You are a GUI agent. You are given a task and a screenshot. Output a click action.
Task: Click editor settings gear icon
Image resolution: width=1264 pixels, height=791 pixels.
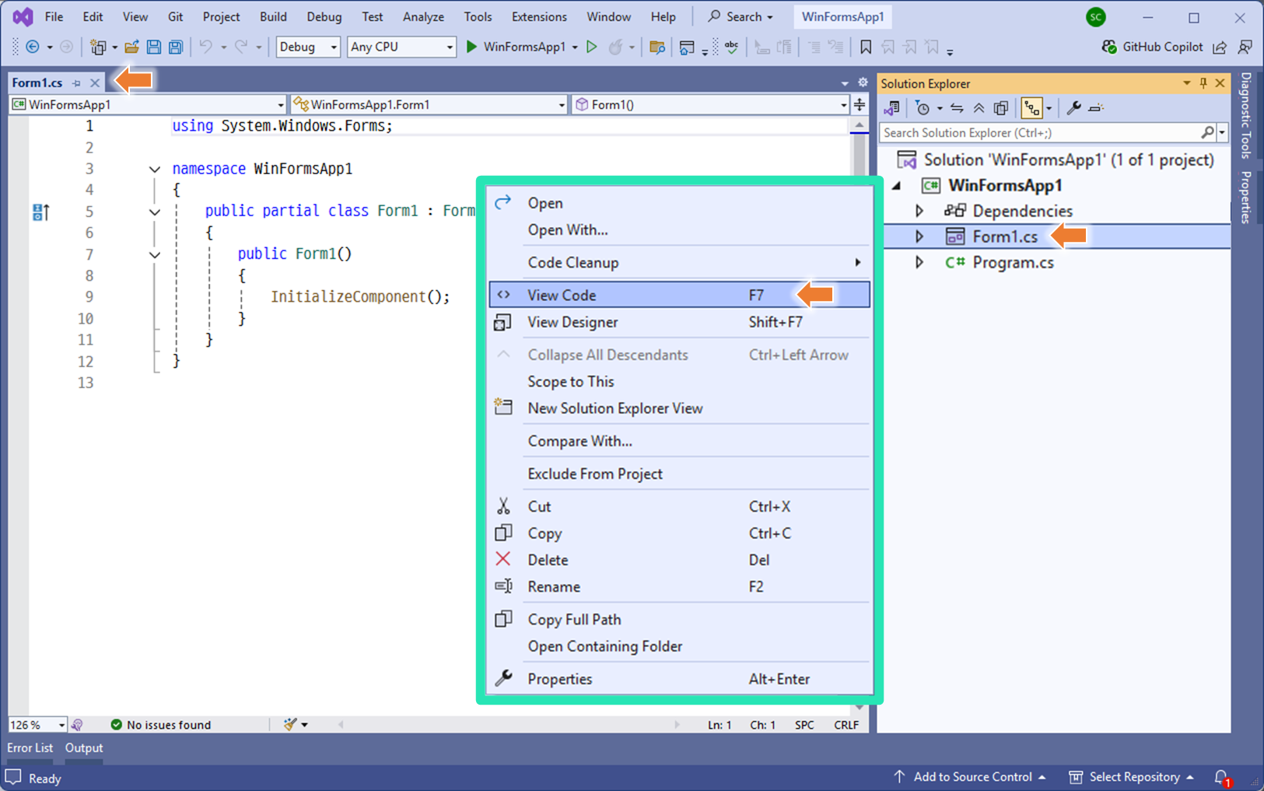[863, 82]
